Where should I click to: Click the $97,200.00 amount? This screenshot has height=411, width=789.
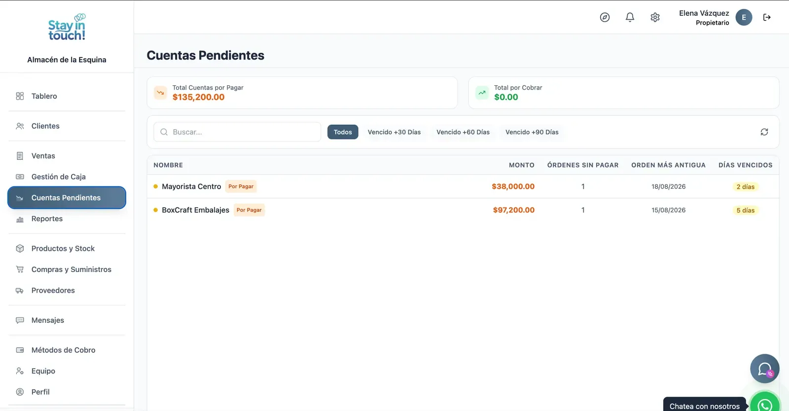point(513,210)
